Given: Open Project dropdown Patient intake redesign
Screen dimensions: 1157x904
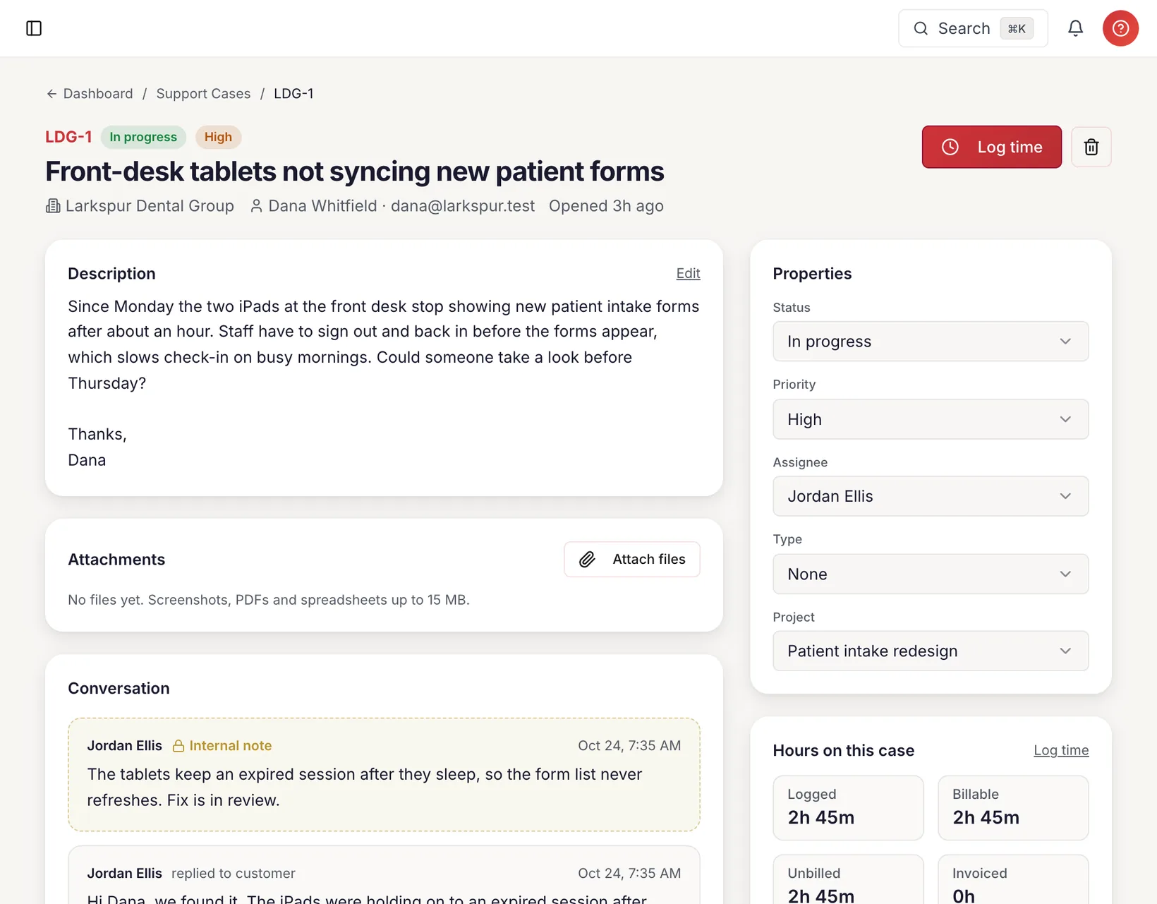Looking at the screenshot, I should [931, 651].
